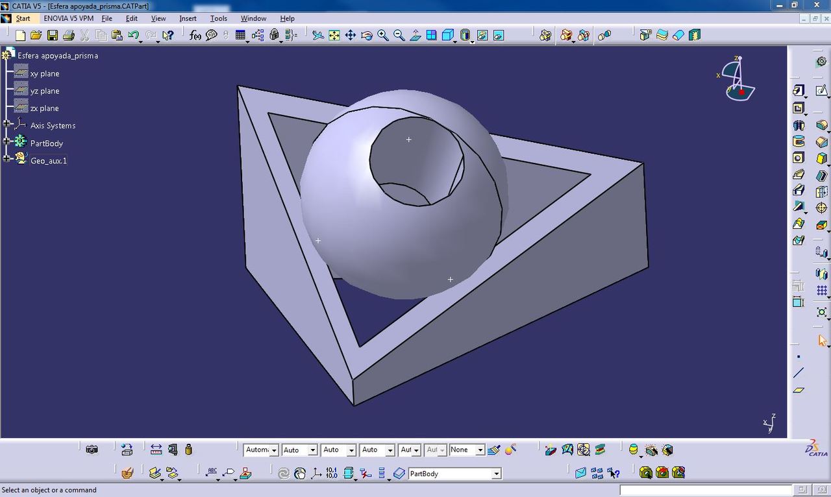This screenshot has height=497, width=831.
Task: Open the None graphic property dropdown
Action: tap(480, 450)
